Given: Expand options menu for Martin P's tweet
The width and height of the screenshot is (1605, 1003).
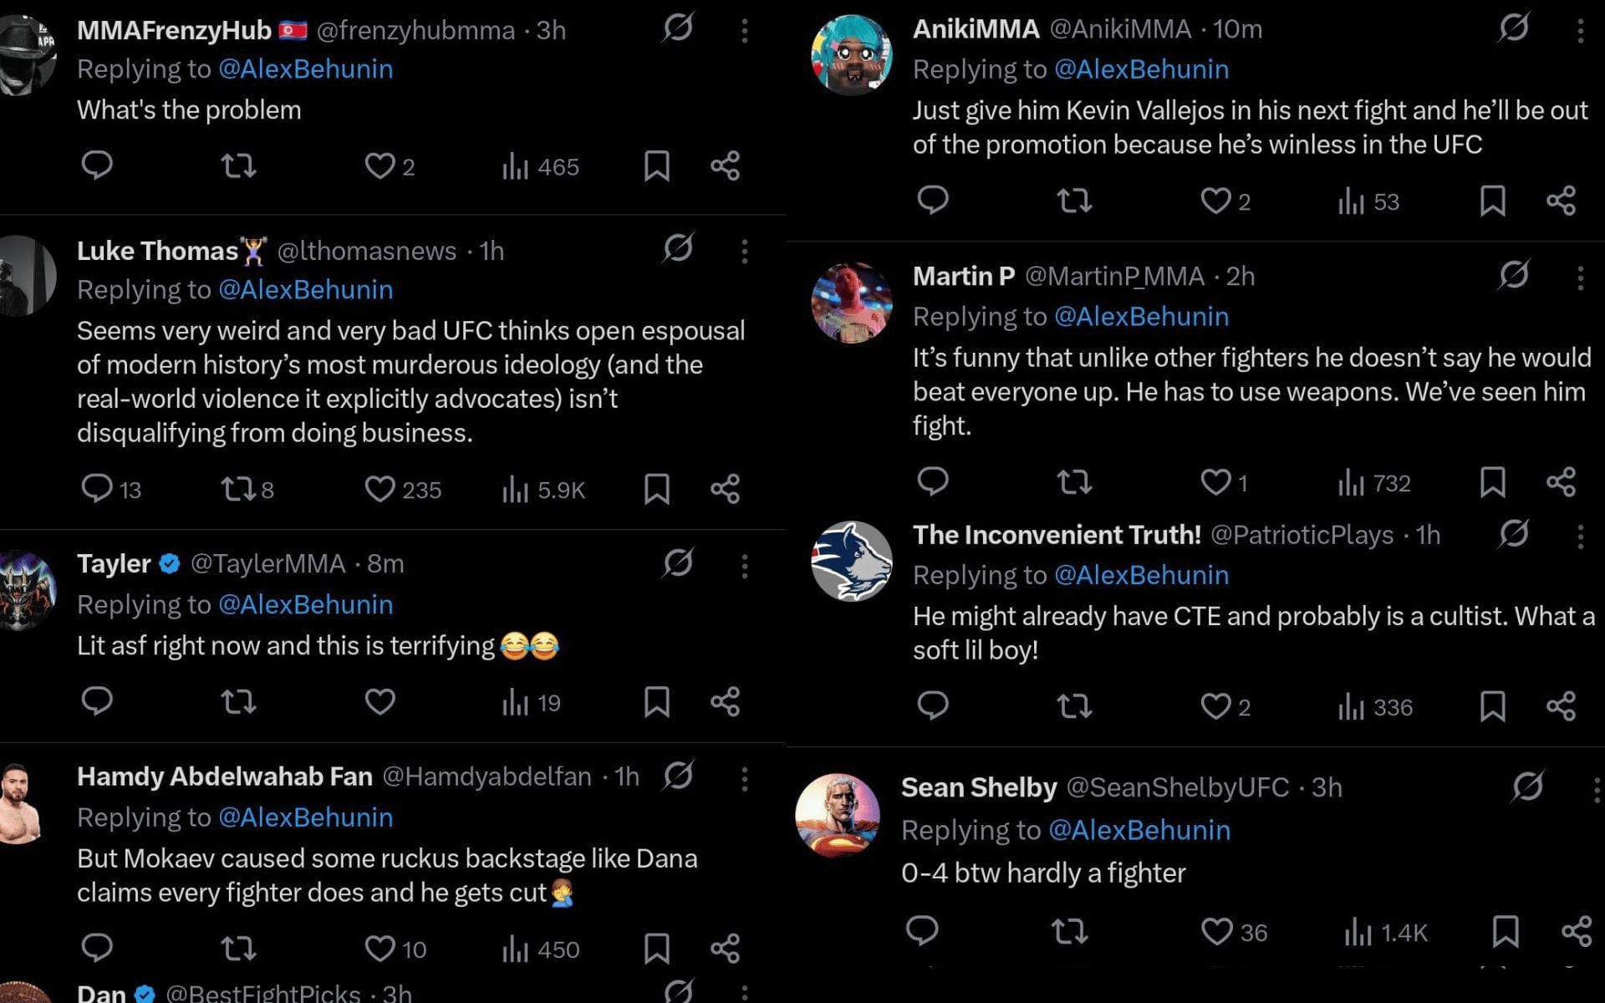Looking at the screenshot, I should coord(1580,277).
